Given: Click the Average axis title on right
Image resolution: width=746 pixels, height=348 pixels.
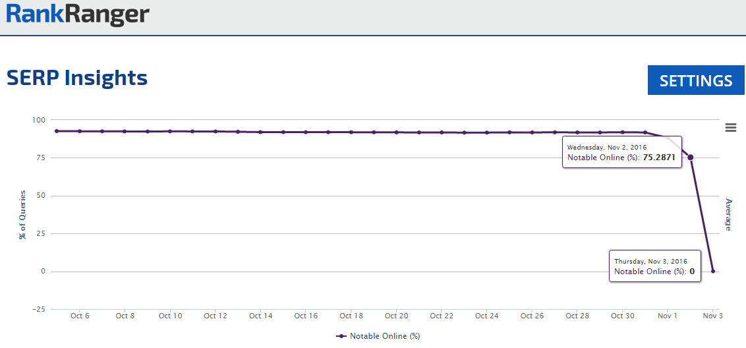Looking at the screenshot, I should 728,214.
